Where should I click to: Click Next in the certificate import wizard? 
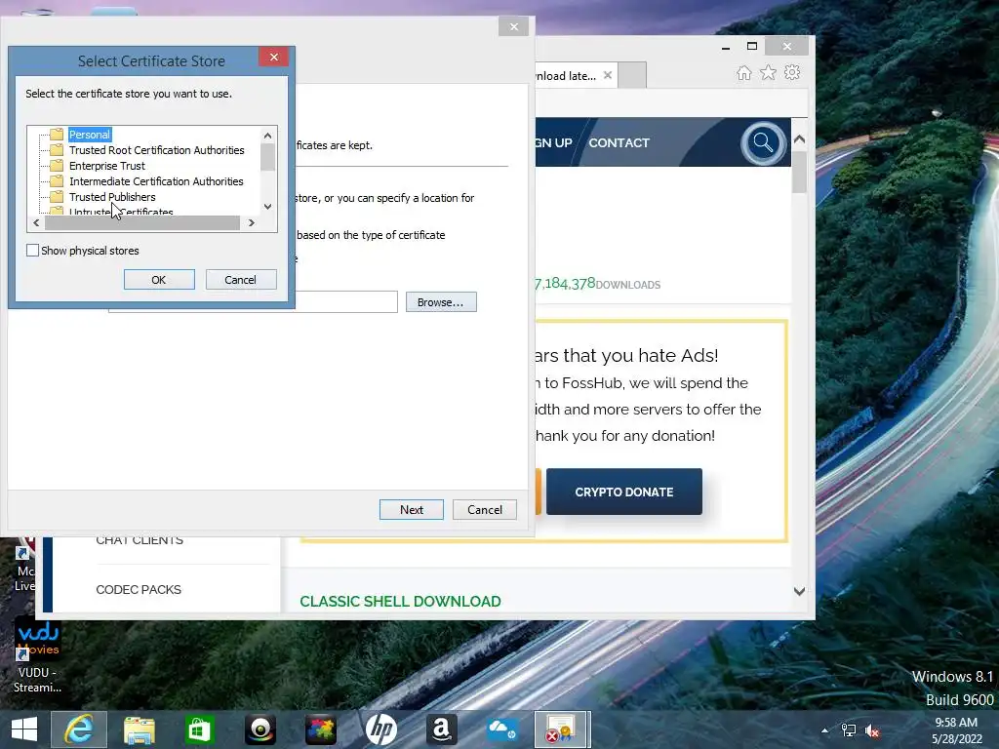pyautogui.click(x=412, y=509)
